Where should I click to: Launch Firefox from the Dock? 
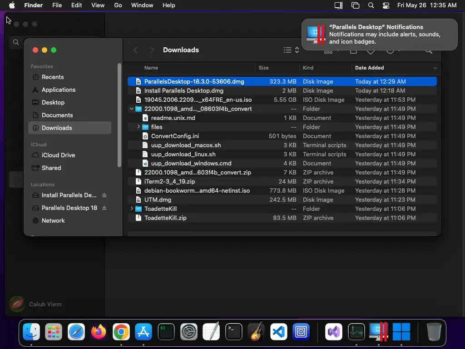[x=99, y=331]
